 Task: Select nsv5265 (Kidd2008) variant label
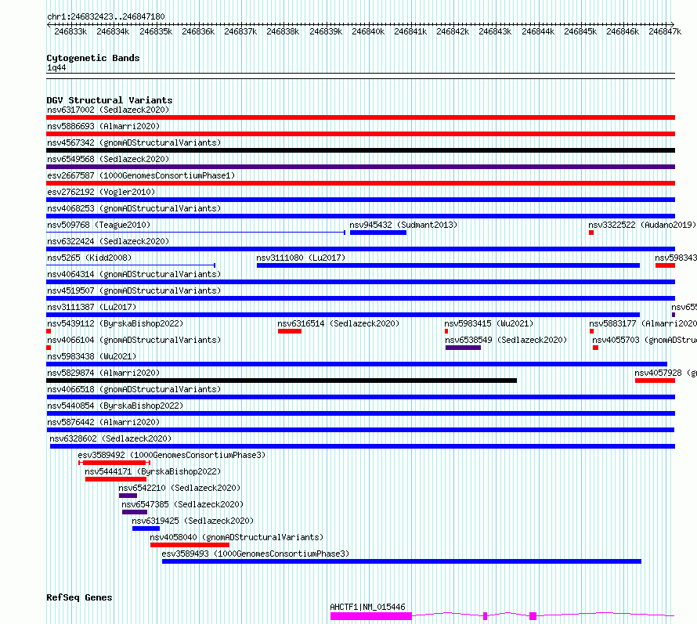coord(89,258)
